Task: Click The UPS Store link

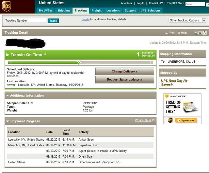Action: pyautogui.click(x=176, y=3)
